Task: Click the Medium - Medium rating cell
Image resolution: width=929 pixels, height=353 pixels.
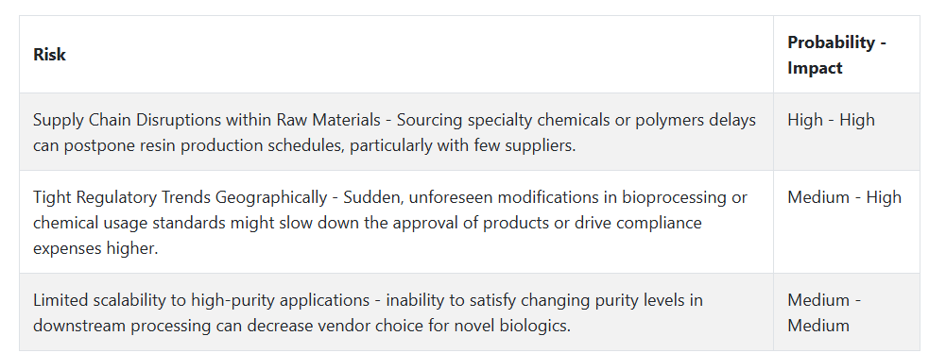Action: pyautogui.click(x=824, y=312)
